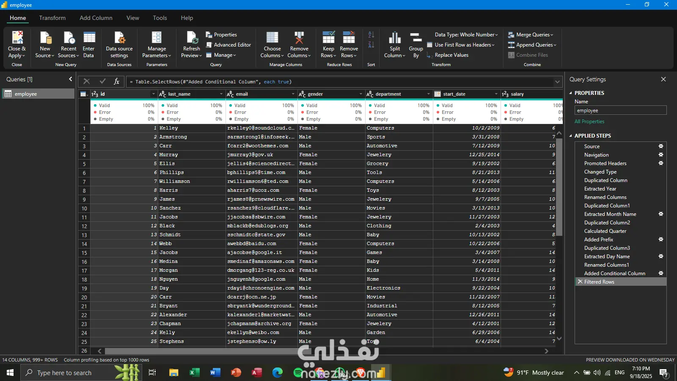Open the last_name column filter dropdown
This screenshot has height=381, width=677.
click(221, 94)
